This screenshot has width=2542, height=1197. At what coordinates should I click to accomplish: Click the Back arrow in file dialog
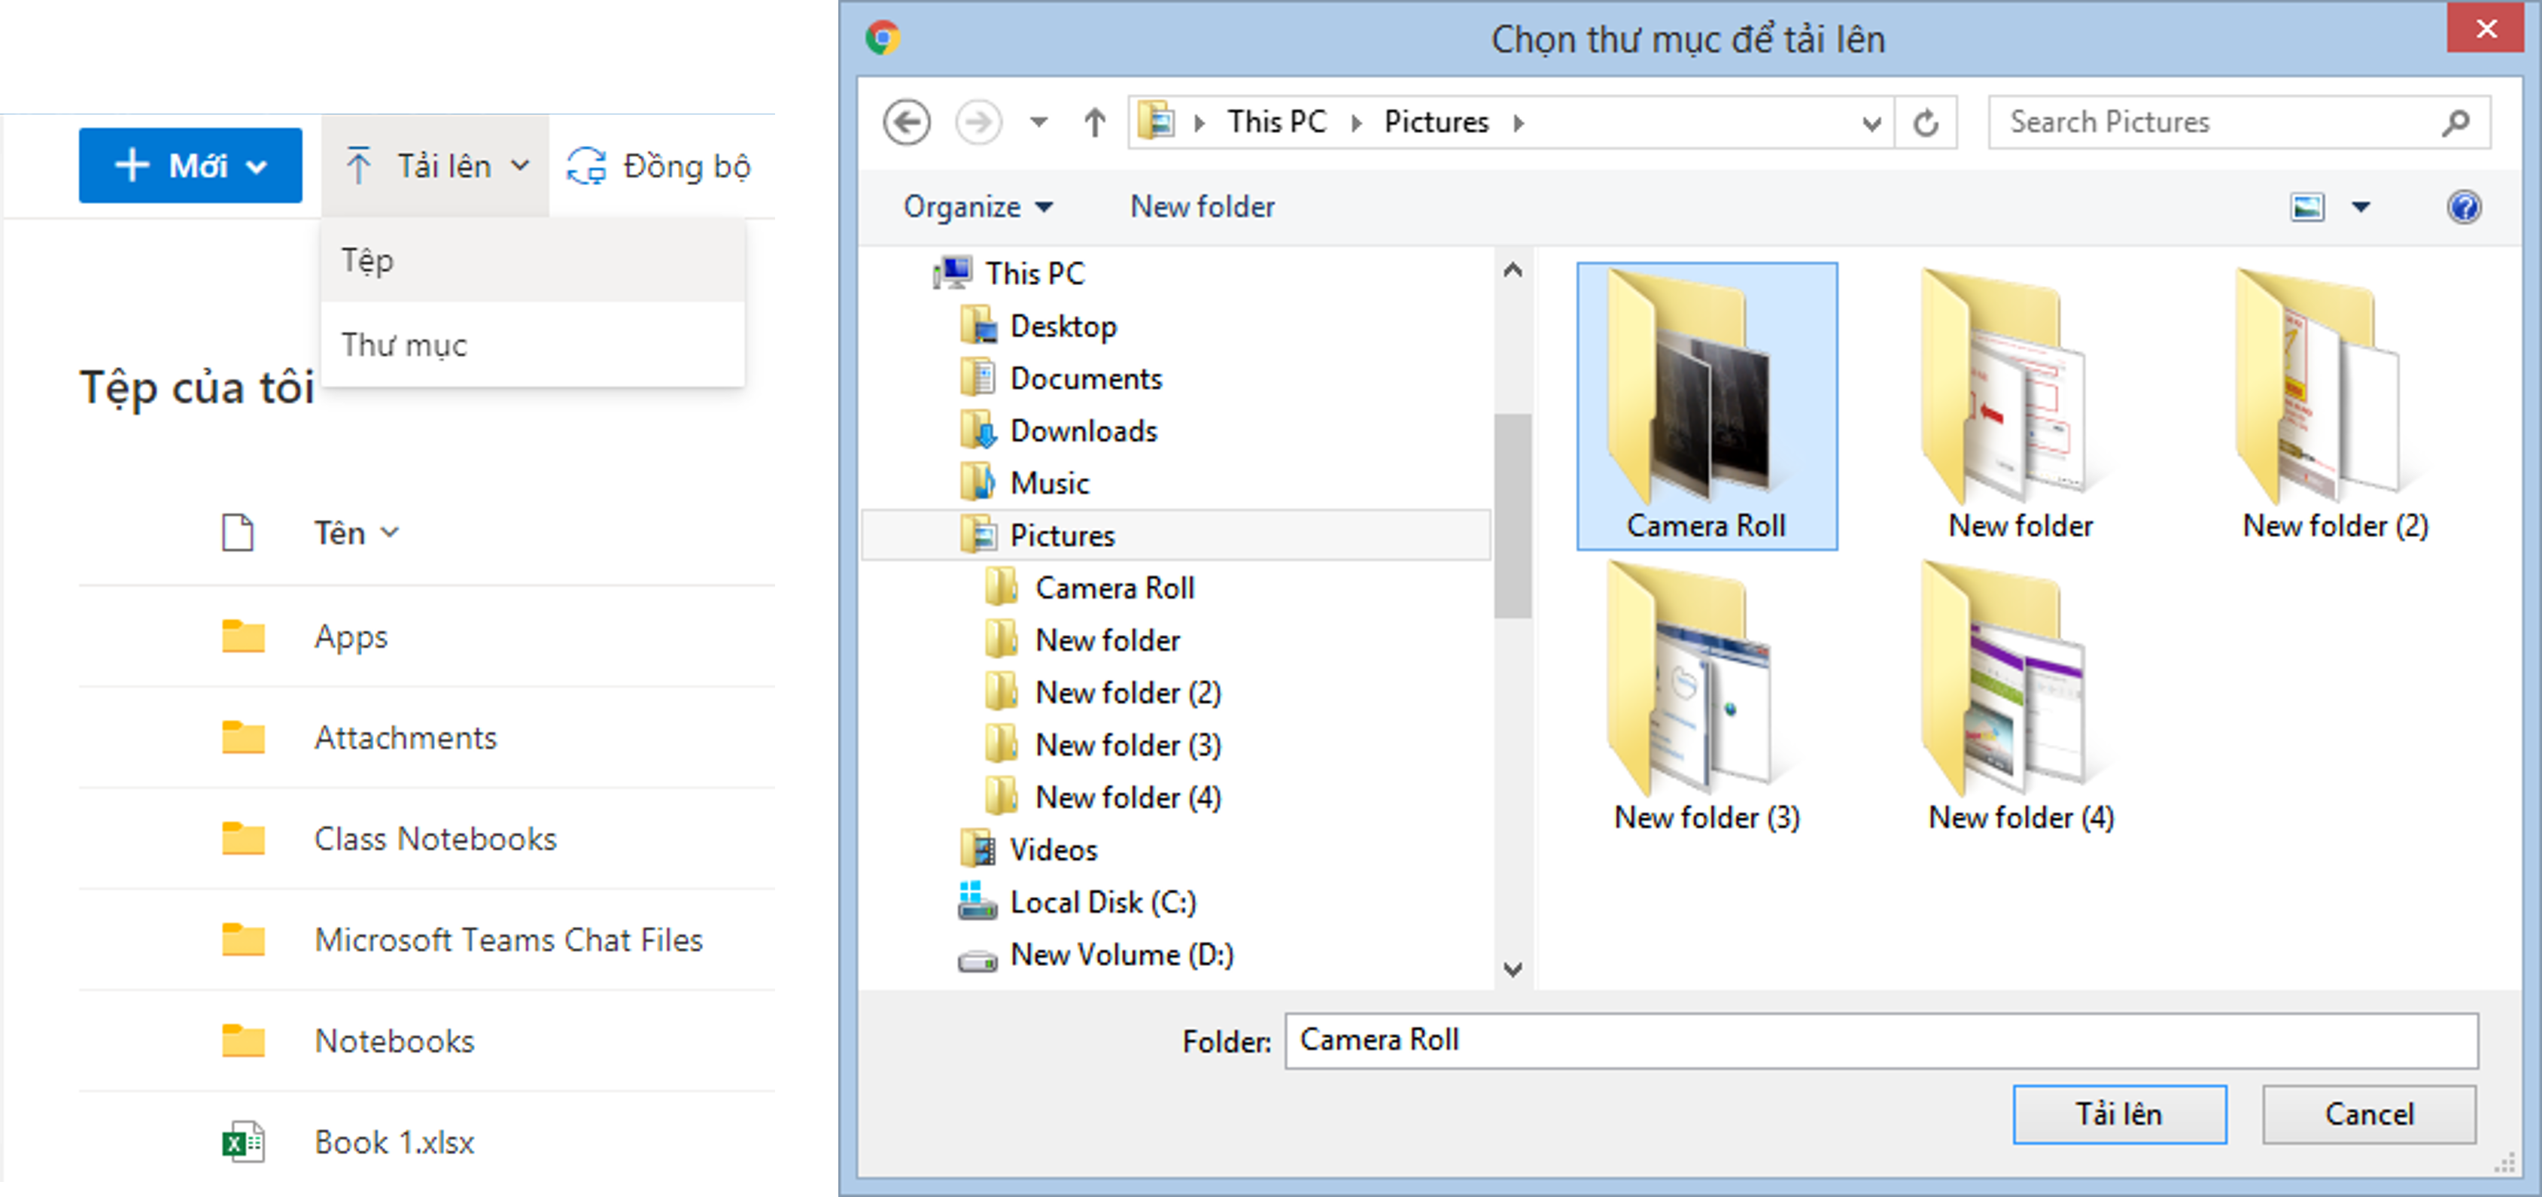[906, 123]
